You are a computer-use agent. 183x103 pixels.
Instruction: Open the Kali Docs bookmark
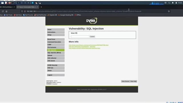(x=18, y=15)
